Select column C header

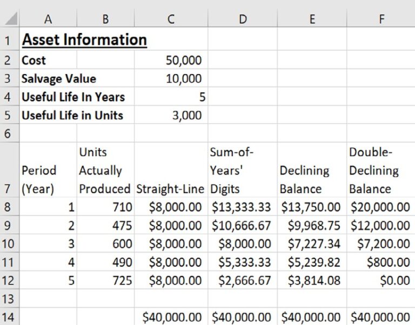click(171, 19)
